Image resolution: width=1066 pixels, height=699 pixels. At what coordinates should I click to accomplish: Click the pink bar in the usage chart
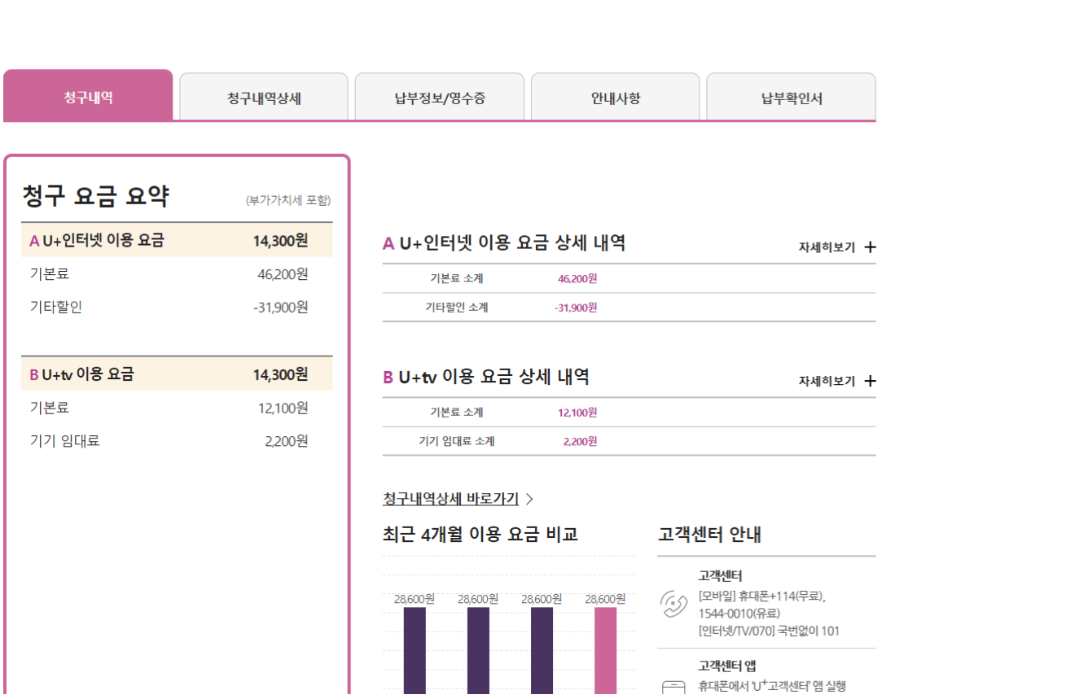605,653
